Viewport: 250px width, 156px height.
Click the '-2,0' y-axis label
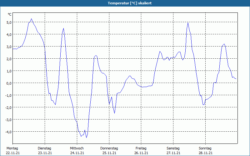[8, 107]
